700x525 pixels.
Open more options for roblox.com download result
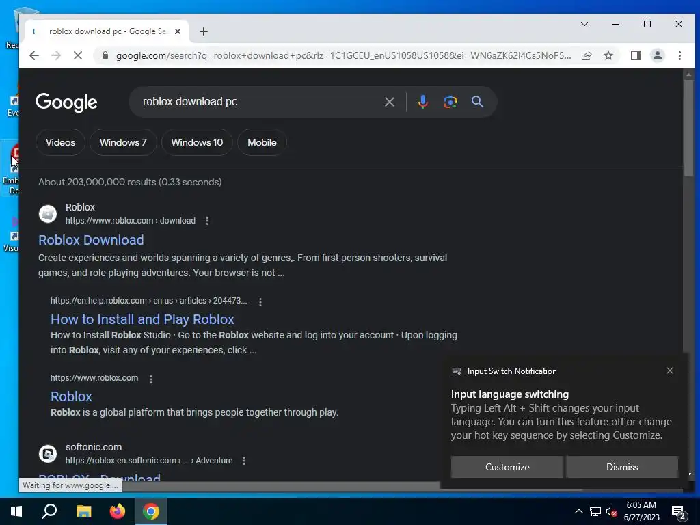coord(206,221)
